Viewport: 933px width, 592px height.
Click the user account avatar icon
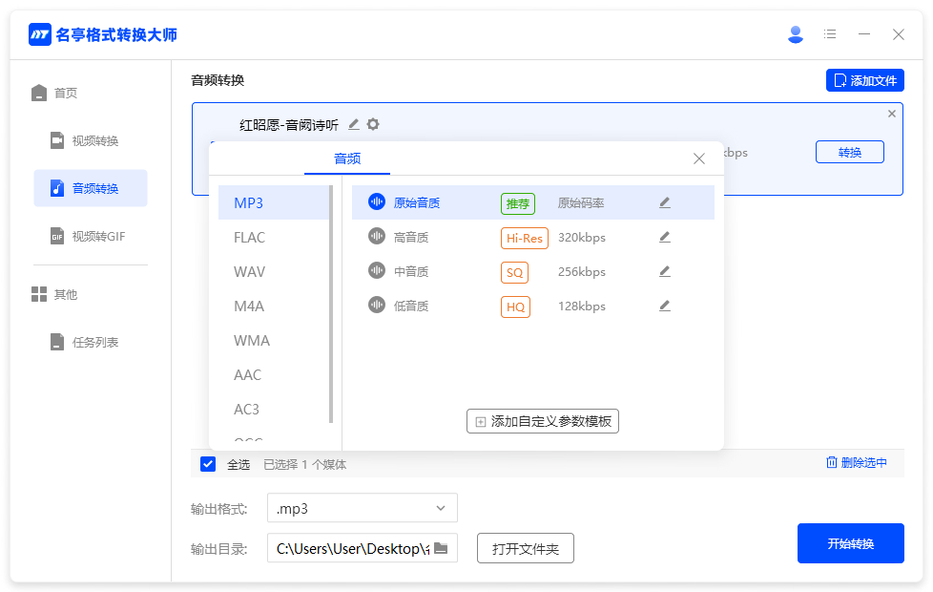pyautogui.click(x=796, y=34)
